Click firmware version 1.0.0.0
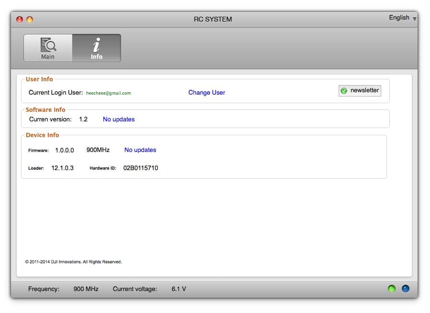Image resolution: width=430 pixels, height=313 pixels. (65, 150)
